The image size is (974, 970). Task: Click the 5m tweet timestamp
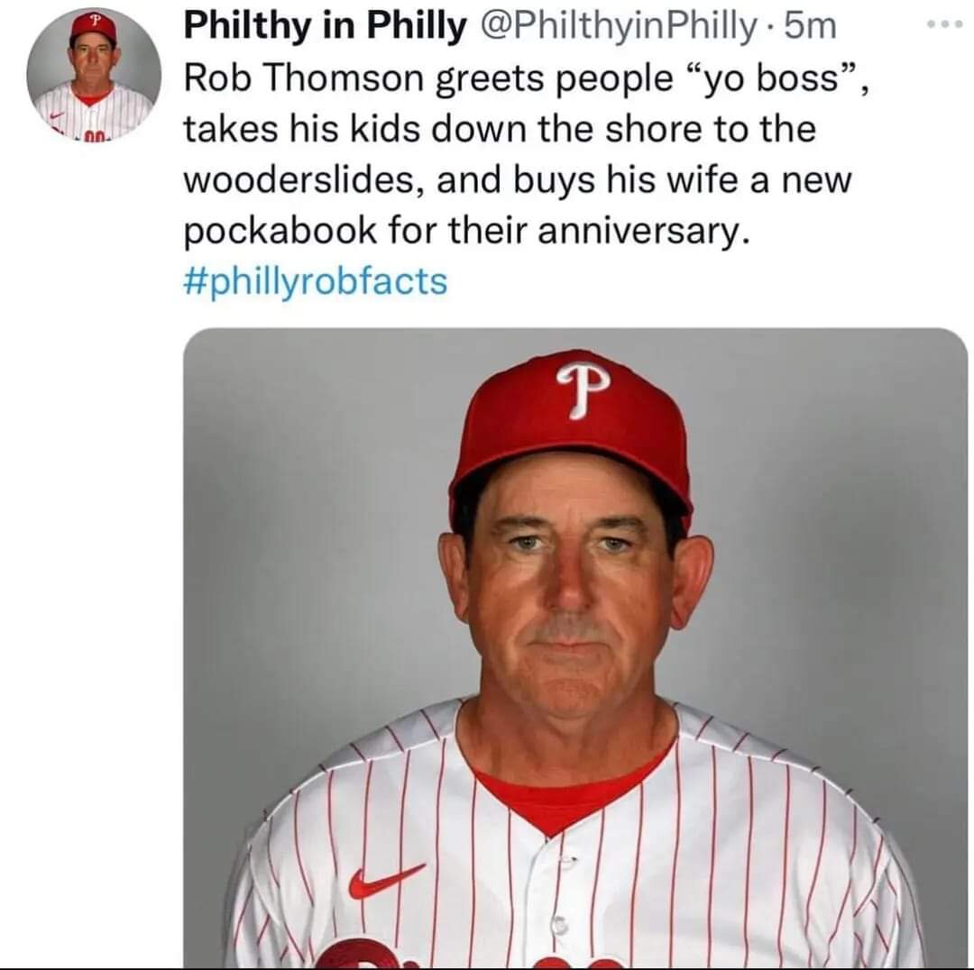click(811, 27)
